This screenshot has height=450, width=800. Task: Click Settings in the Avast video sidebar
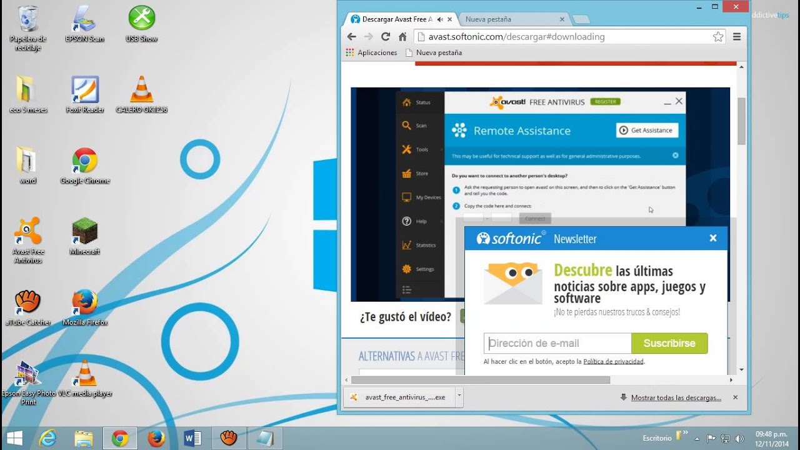click(x=417, y=269)
